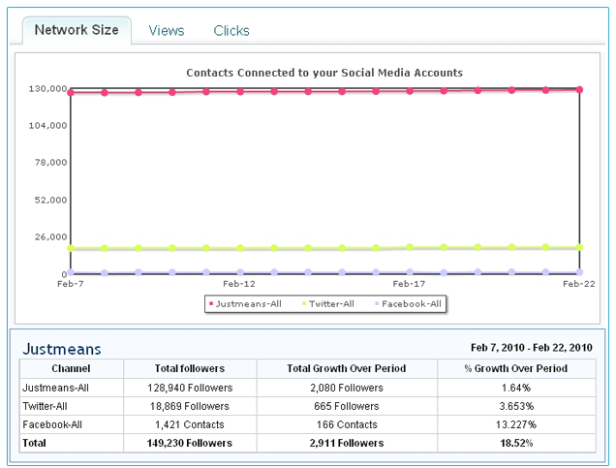616x468 pixels.
Task: Select the Facebook-All channel row
Action: (308, 424)
